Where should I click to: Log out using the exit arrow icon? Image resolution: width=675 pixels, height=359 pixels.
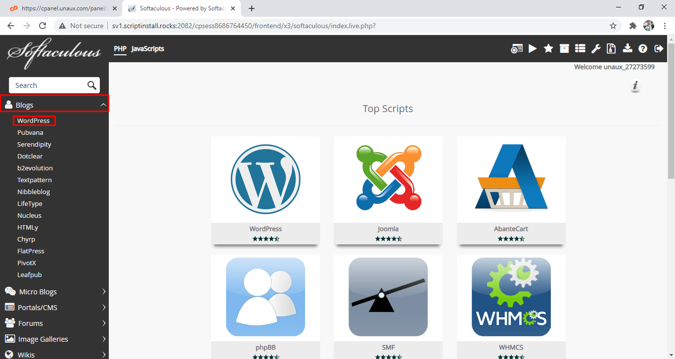point(659,48)
